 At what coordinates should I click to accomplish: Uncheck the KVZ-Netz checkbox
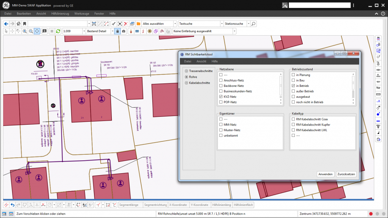tap(221, 97)
